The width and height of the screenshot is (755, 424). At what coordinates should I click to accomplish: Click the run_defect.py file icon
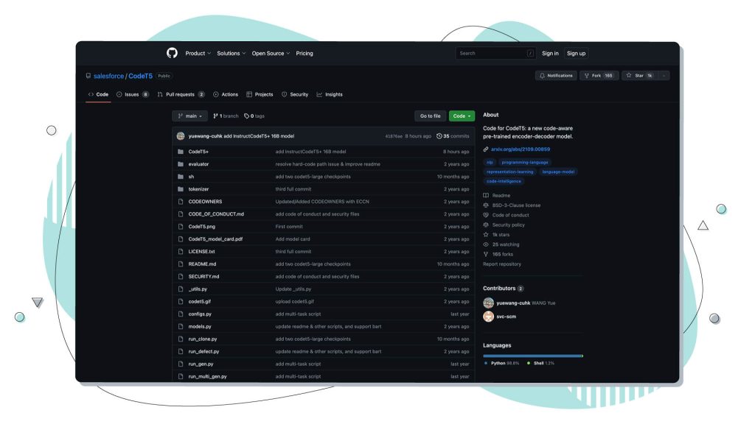click(x=181, y=351)
